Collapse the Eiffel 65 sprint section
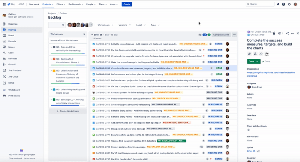The image size is (300, 162). click(x=92, y=35)
